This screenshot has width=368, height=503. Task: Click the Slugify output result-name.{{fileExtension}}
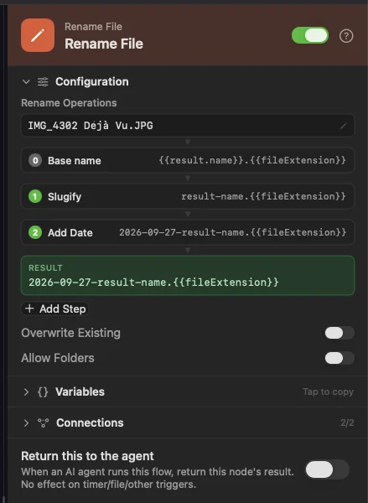click(x=263, y=196)
